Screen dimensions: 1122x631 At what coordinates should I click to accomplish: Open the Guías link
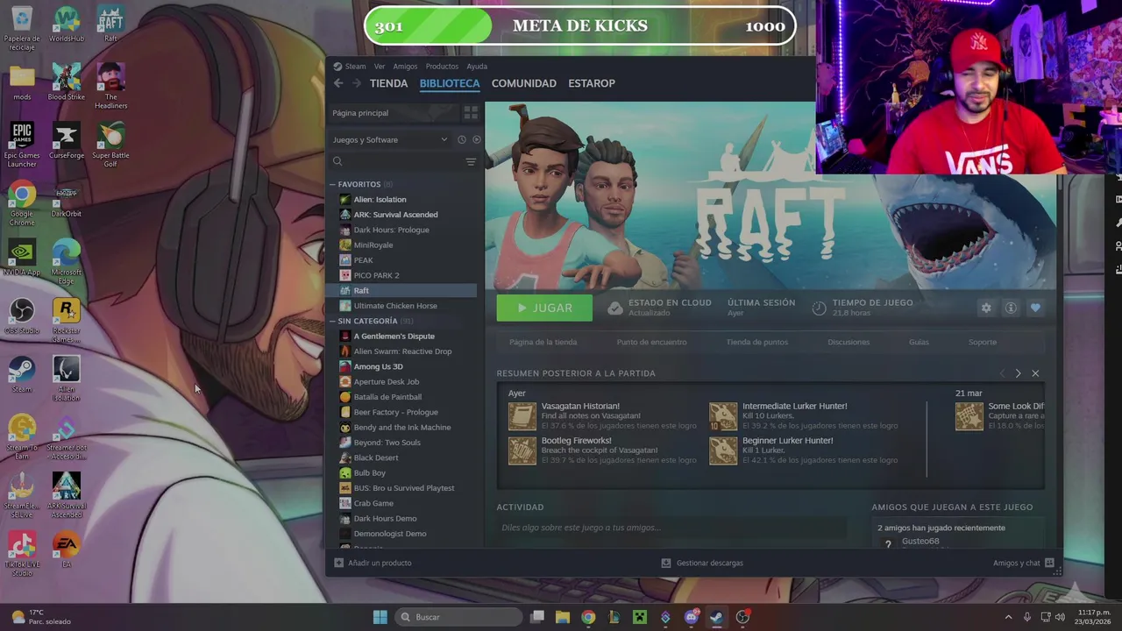(x=919, y=342)
